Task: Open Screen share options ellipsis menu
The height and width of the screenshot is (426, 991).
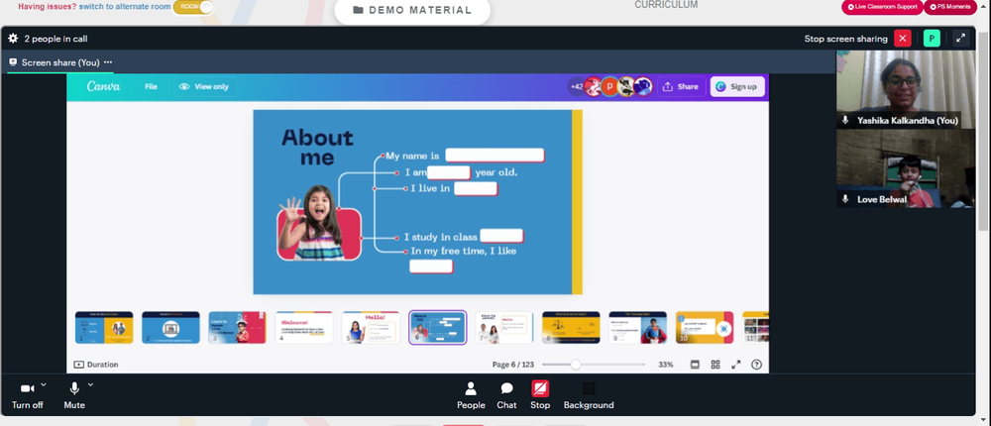Action: (108, 62)
